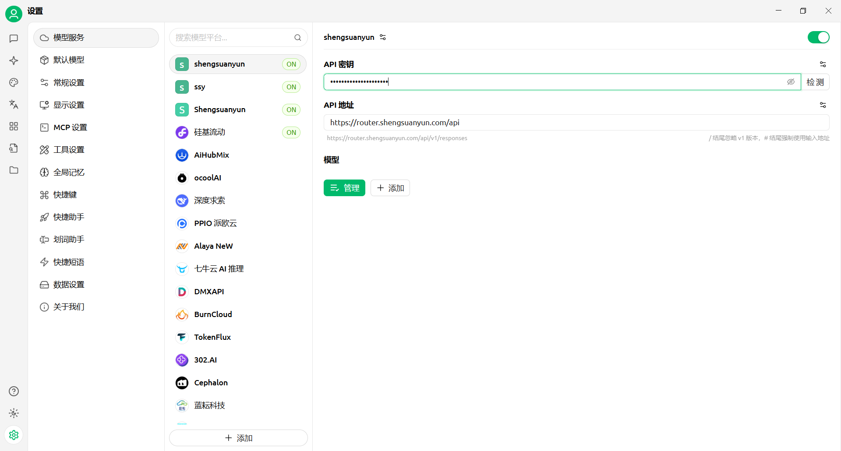Click 添加 button below provider list
The image size is (841, 451).
point(238,438)
